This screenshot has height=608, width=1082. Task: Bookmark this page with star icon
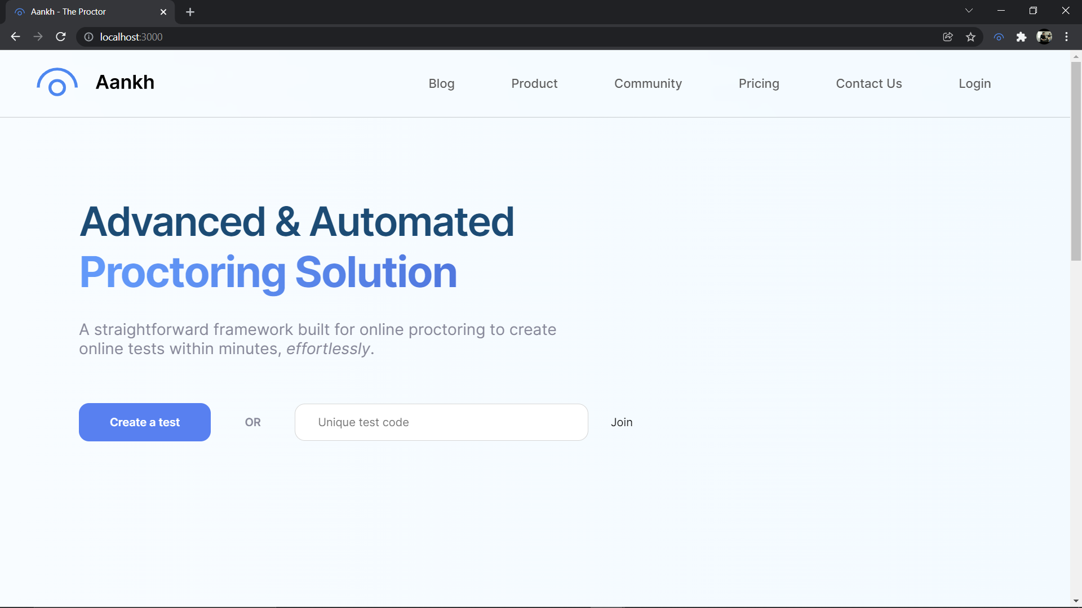[970, 37]
